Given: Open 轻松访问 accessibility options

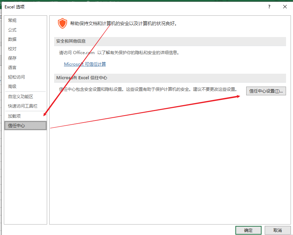Looking at the screenshot, I should [x=25, y=77].
